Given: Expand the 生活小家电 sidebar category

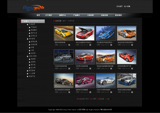Looking at the screenshot, I should pyautogui.click(x=33, y=56).
